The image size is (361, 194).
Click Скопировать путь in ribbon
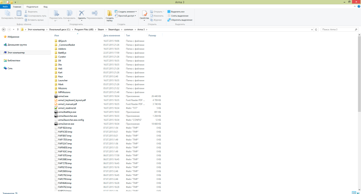pos(36,16)
